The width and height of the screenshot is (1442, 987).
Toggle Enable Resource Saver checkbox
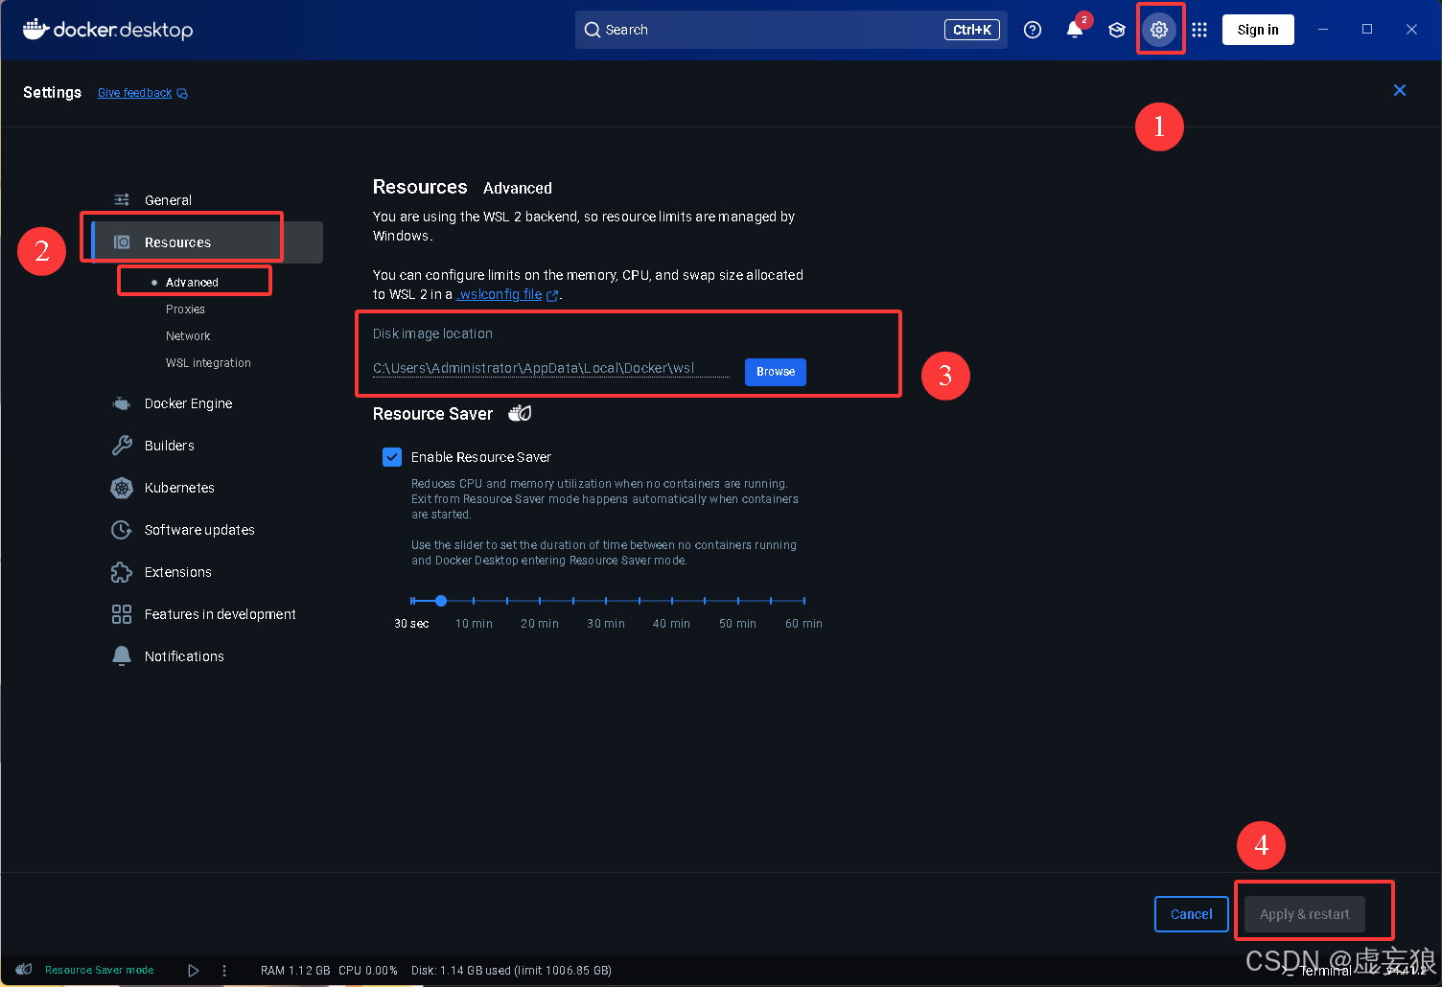[392, 457]
